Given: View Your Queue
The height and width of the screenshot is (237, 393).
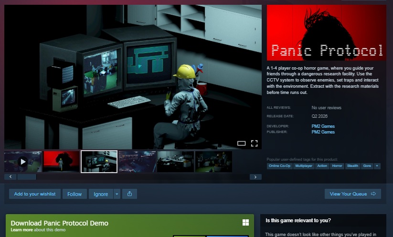Looking at the screenshot, I should [352, 194].
